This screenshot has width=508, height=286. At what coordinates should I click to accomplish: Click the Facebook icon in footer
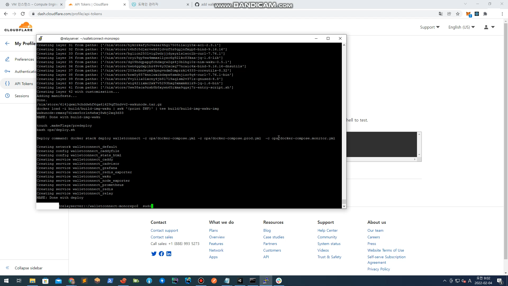point(161,254)
